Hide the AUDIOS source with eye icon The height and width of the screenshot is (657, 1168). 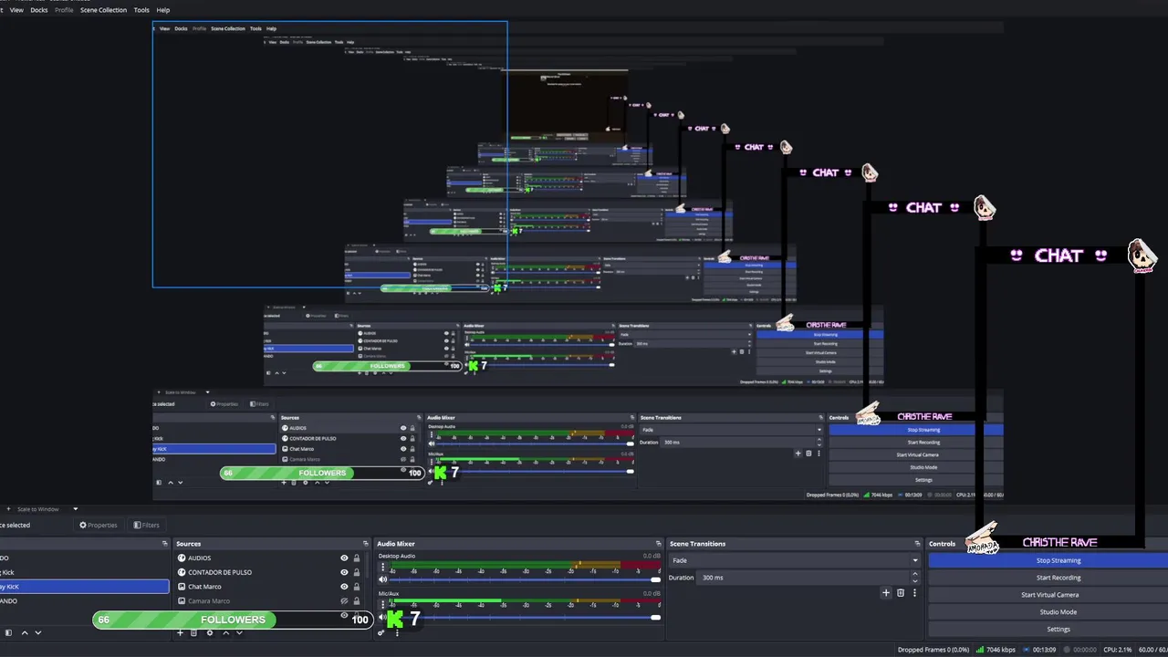tap(344, 558)
